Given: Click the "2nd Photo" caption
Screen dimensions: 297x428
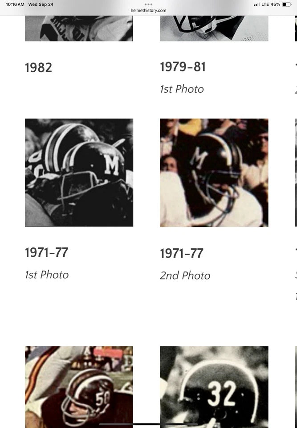Looking at the screenshot, I should (185, 276).
